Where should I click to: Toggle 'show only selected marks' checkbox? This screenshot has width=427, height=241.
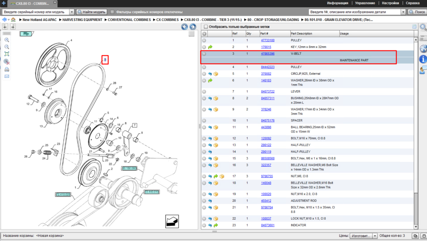tap(206, 27)
